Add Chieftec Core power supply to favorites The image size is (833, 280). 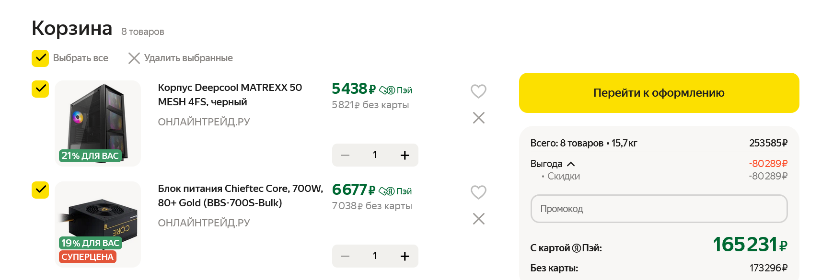click(478, 192)
